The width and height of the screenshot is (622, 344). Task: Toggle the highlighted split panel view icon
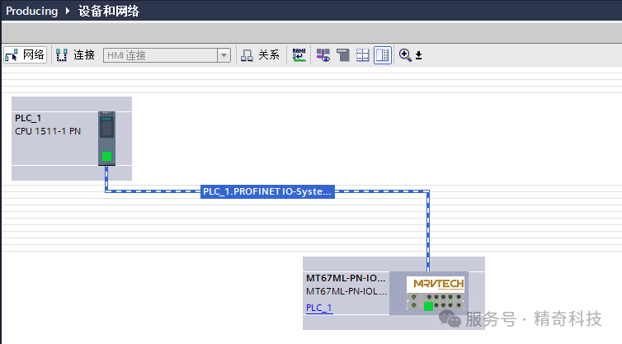383,54
